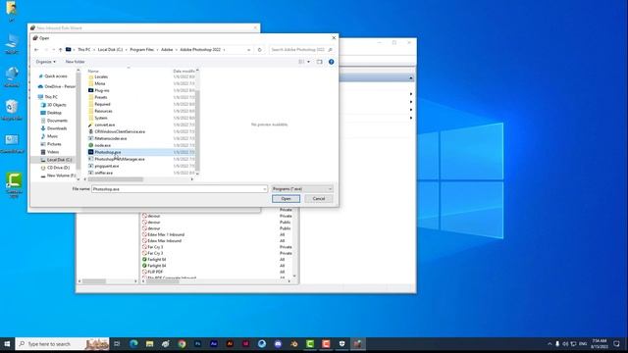Go up one folder level

click(x=61, y=50)
